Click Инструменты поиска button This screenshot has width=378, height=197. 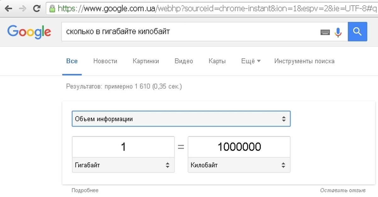(x=304, y=61)
